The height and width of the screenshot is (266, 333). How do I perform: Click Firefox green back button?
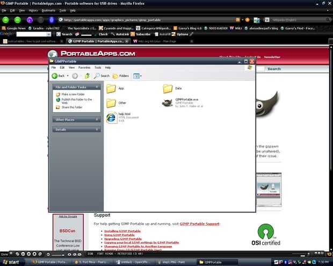pyautogui.click(x=6, y=20)
